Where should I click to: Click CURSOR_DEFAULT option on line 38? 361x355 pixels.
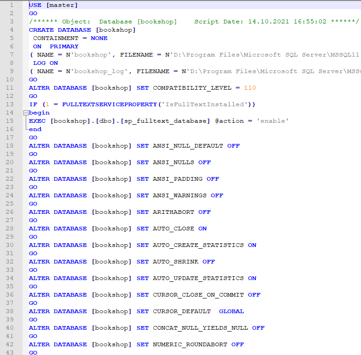click(x=182, y=312)
